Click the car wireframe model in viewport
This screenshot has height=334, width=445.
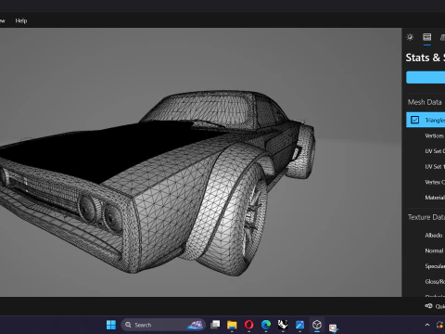pyautogui.click(x=157, y=183)
